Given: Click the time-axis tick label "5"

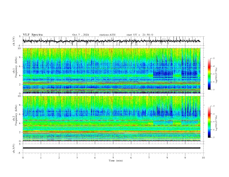Looking at the screenshot, I should [x=113, y=158].
